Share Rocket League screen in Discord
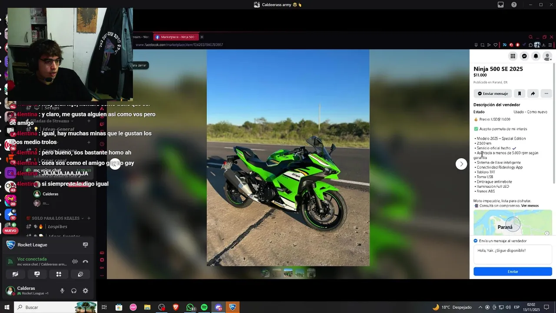The width and height of the screenshot is (556, 313). click(85, 245)
